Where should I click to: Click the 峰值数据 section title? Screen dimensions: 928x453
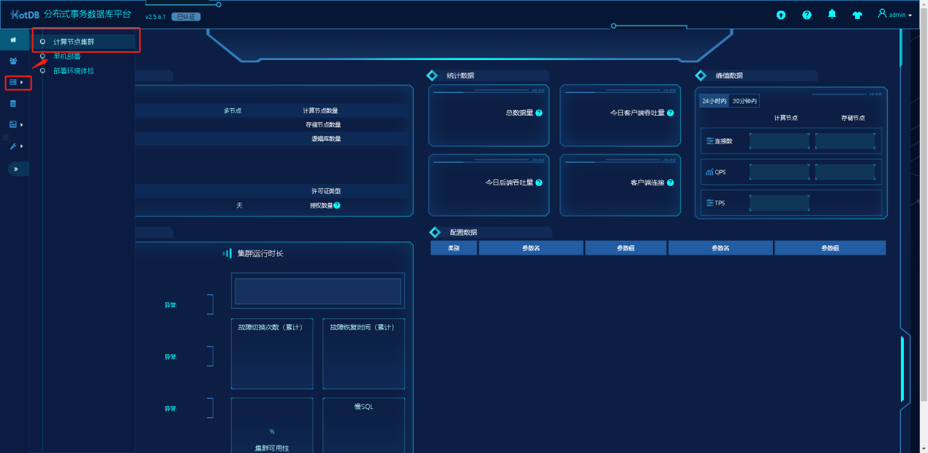click(729, 75)
